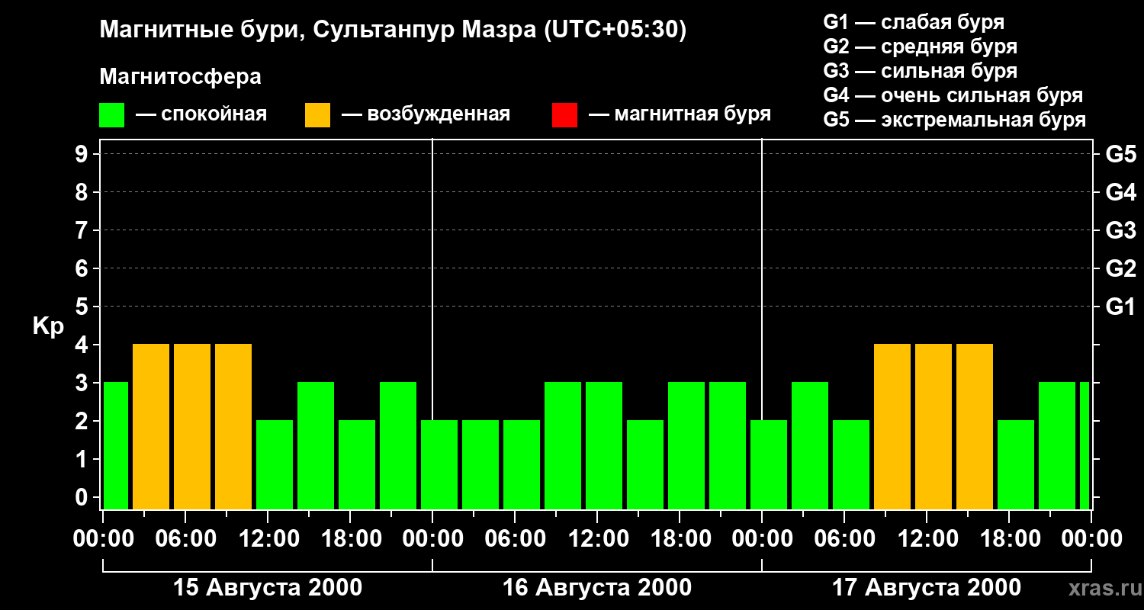
Task: Click the Kp axis value "3"
Action: [83, 383]
